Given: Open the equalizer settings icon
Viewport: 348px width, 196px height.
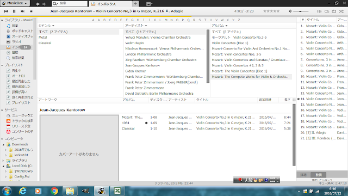Looking at the screenshot, I should (319, 11).
